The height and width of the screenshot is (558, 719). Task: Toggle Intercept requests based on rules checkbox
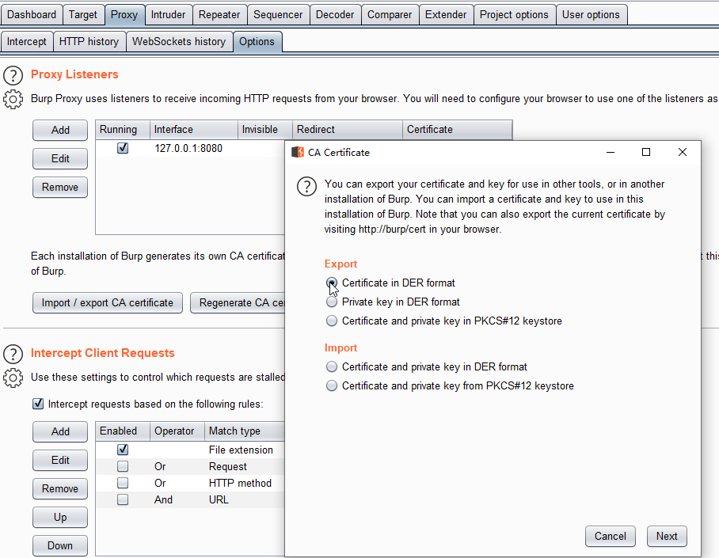[38, 404]
